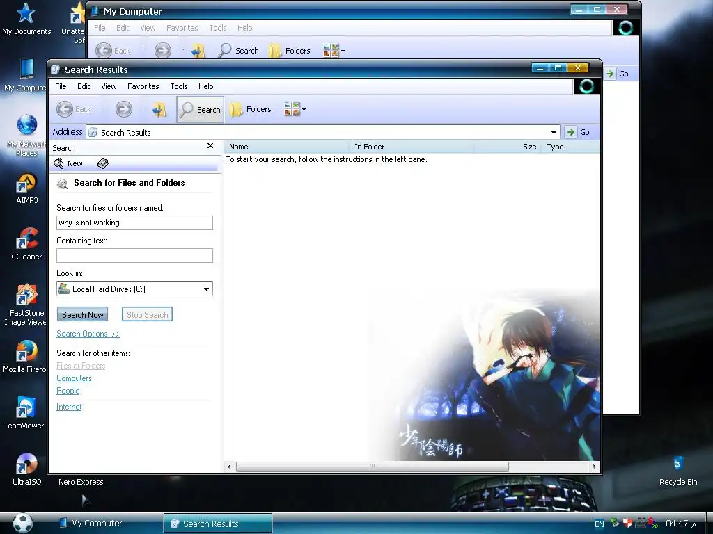This screenshot has height=534, width=713.
Task: Click Forward arrow in Search Results toolbar
Action: pyautogui.click(x=124, y=109)
